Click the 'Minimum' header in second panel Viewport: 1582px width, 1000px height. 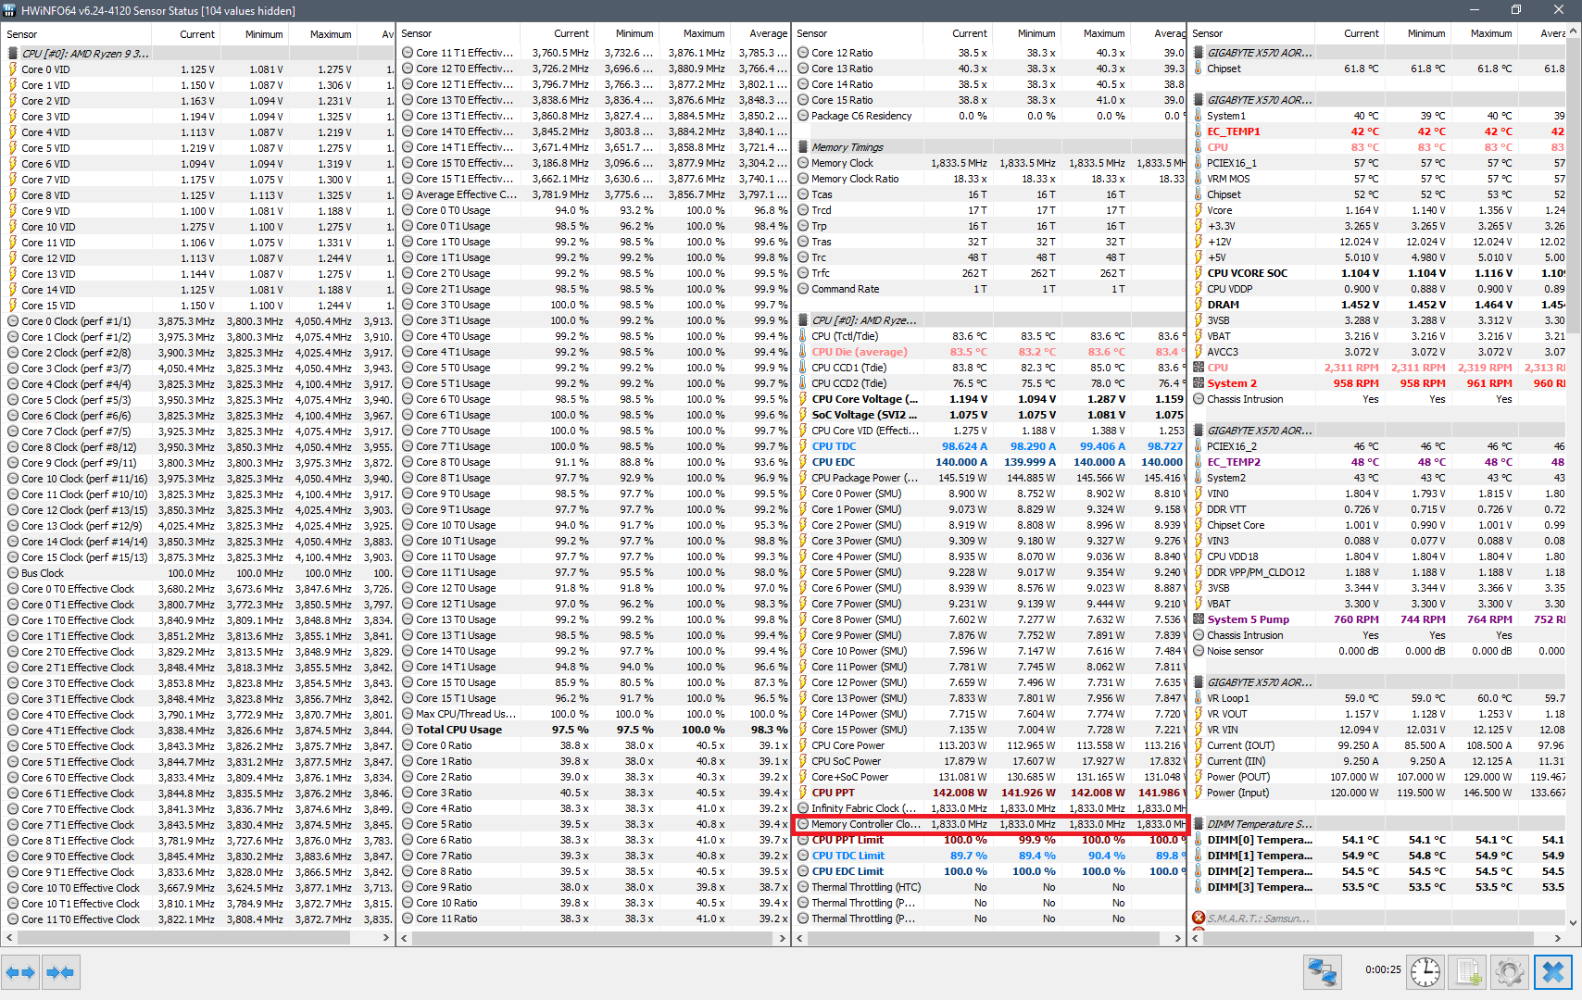[x=634, y=33]
